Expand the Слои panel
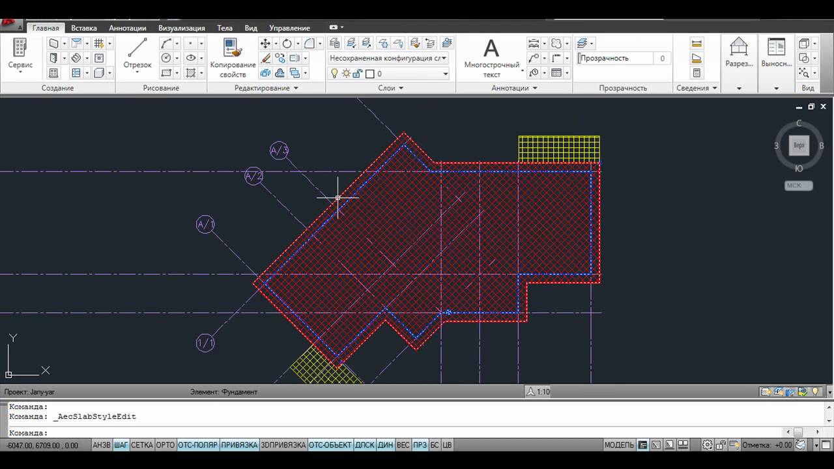The height and width of the screenshot is (469, 834). [x=391, y=88]
